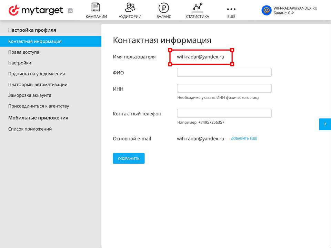
Task: Click the myTarget logo
Action: click(36, 10)
